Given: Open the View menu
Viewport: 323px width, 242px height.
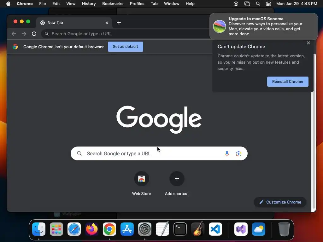Looking at the screenshot, I should click(x=71, y=3).
